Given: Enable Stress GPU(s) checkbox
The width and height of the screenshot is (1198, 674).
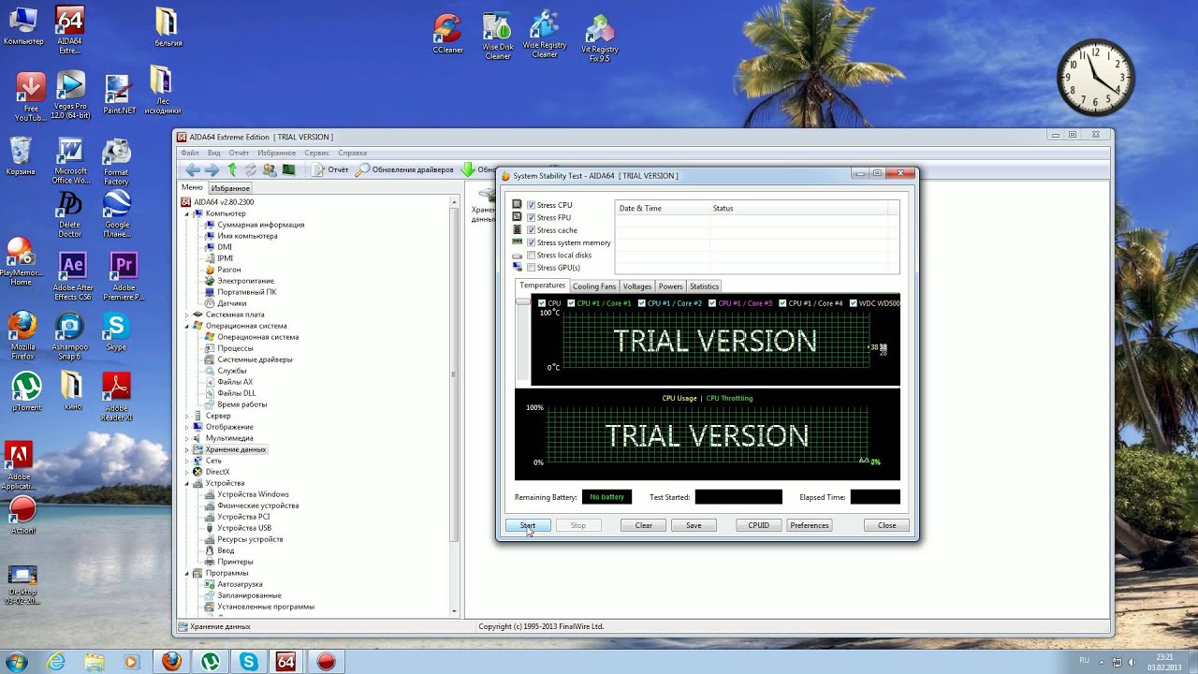Looking at the screenshot, I should pos(532,268).
